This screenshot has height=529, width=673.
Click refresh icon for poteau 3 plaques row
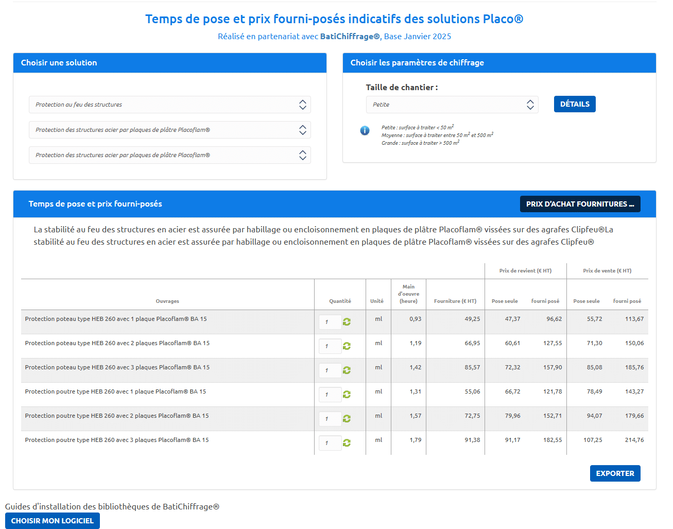(347, 370)
